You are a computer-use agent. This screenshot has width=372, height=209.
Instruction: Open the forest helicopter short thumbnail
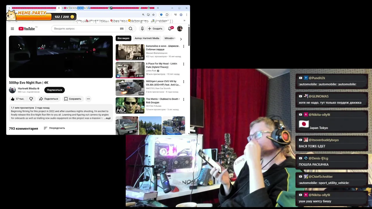[x=150, y=125]
